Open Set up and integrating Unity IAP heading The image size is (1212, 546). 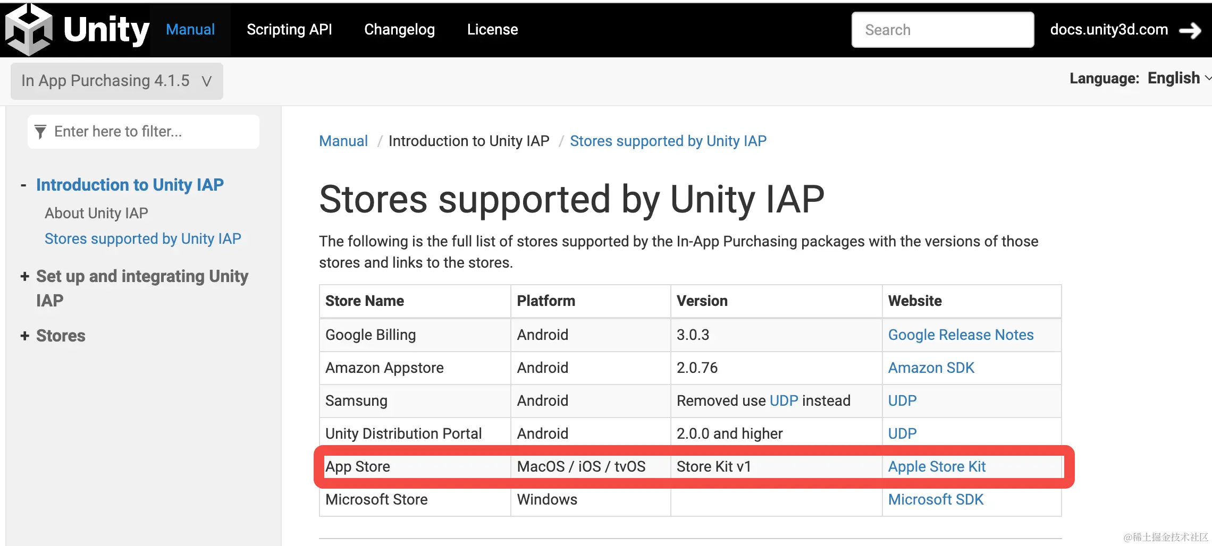tap(142, 288)
